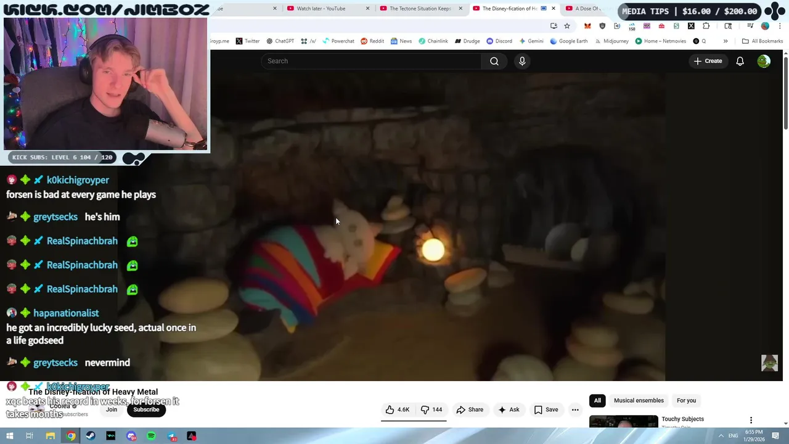Click the channel watermark at video corner
This screenshot has width=789, height=444.
click(x=769, y=363)
